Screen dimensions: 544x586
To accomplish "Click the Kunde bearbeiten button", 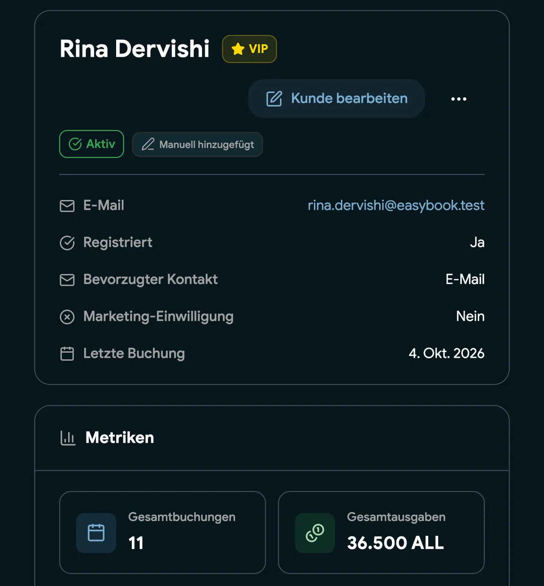I will (336, 98).
